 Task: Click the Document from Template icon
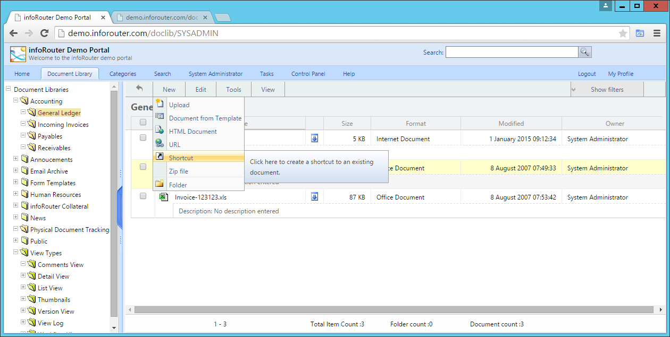click(160, 117)
